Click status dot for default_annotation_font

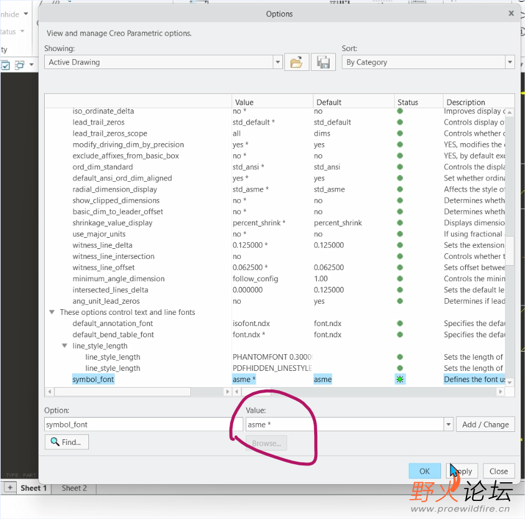point(400,324)
